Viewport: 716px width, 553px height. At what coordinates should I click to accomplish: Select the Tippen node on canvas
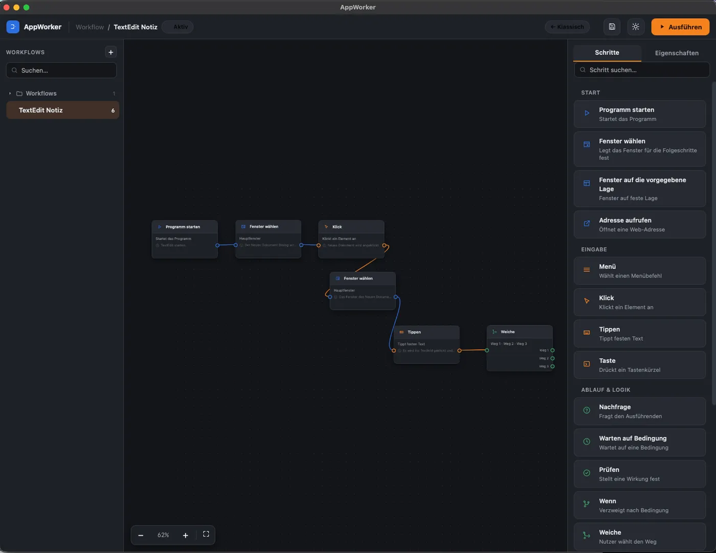pos(427,345)
